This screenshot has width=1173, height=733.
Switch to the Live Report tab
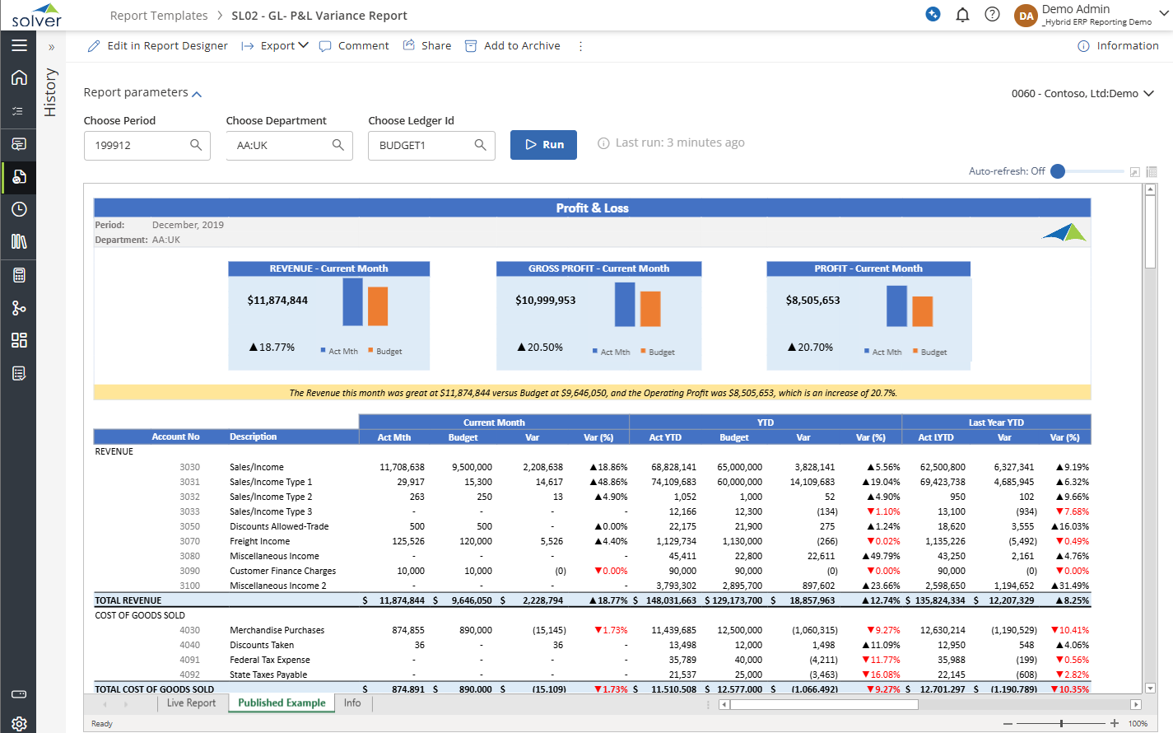click(191, 703)
